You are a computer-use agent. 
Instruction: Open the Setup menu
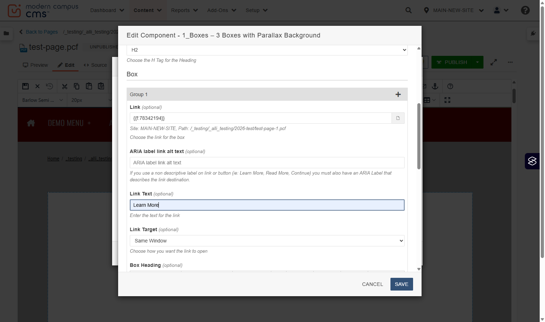[x=256, y=10]
